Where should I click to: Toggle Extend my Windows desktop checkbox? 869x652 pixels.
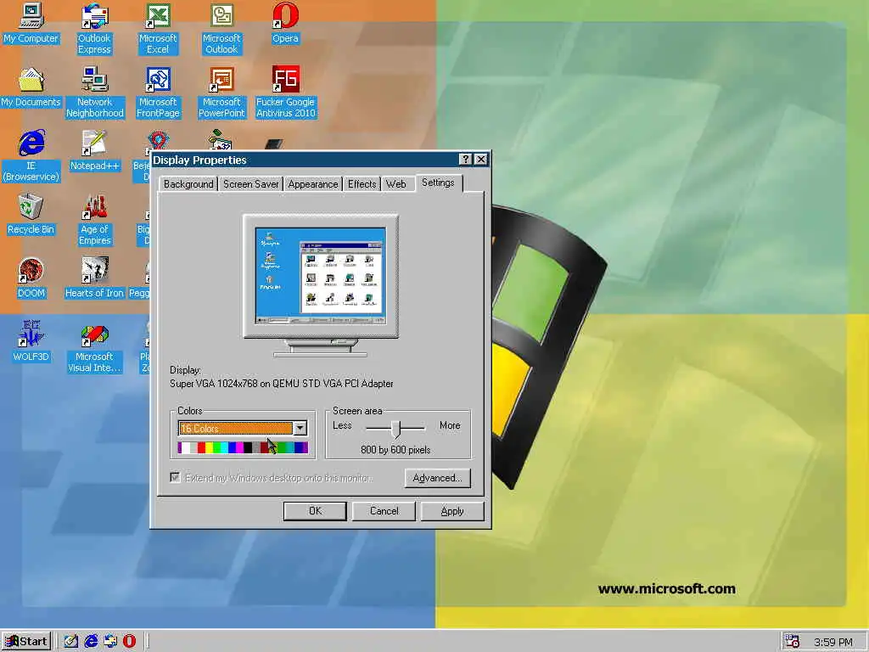pyautogui.click(x=175, y=478)
